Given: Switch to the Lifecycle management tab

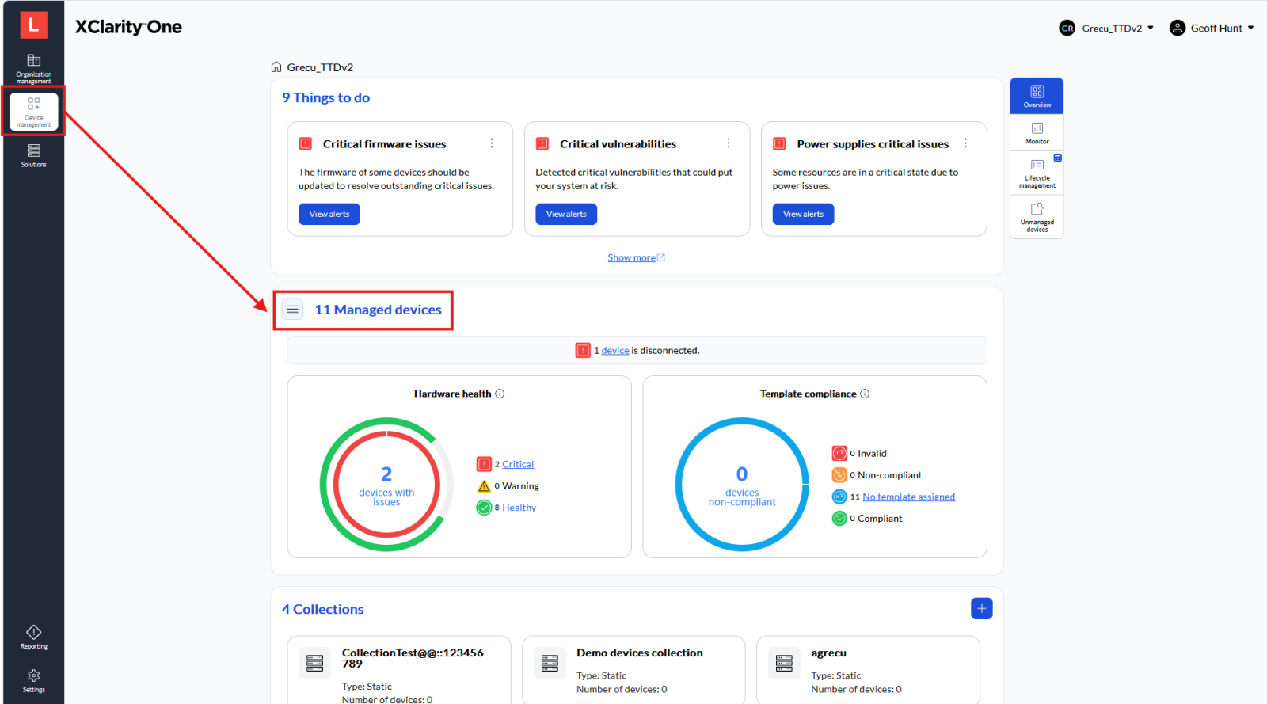Looking at the screenshot, I should [x=1037, y=172].
